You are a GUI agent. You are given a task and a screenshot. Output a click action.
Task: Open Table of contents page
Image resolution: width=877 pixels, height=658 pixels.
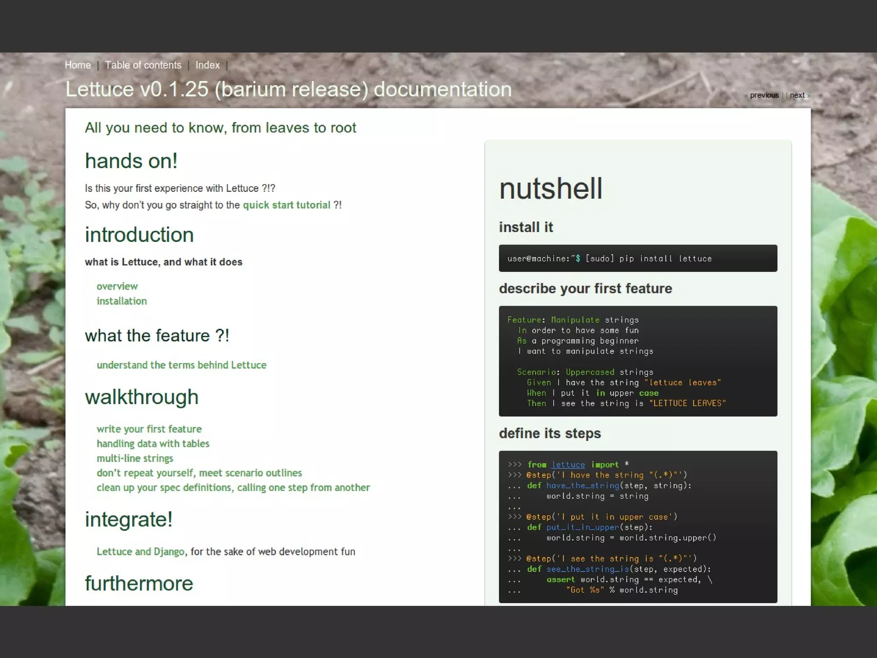[x=143, y=65]
